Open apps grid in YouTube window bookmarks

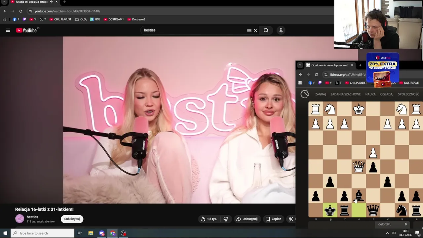(x=4, y=20)
